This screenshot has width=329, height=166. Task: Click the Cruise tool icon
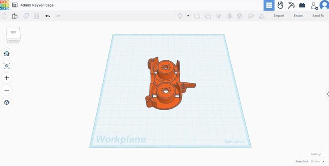pos(240,16)
